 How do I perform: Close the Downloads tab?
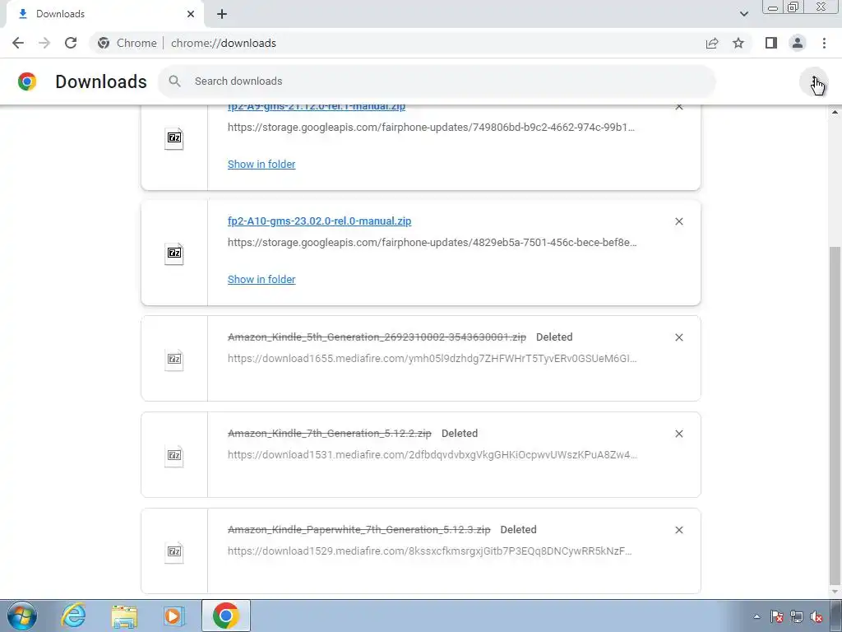tap(191, 14)
